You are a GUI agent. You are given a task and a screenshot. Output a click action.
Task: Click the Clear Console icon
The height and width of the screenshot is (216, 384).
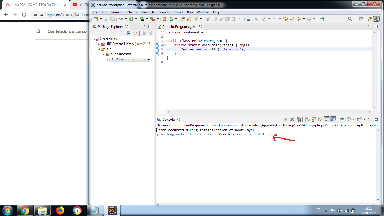307,119
